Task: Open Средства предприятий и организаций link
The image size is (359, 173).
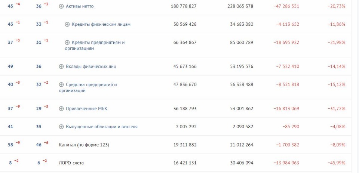Action: [88, 88]
